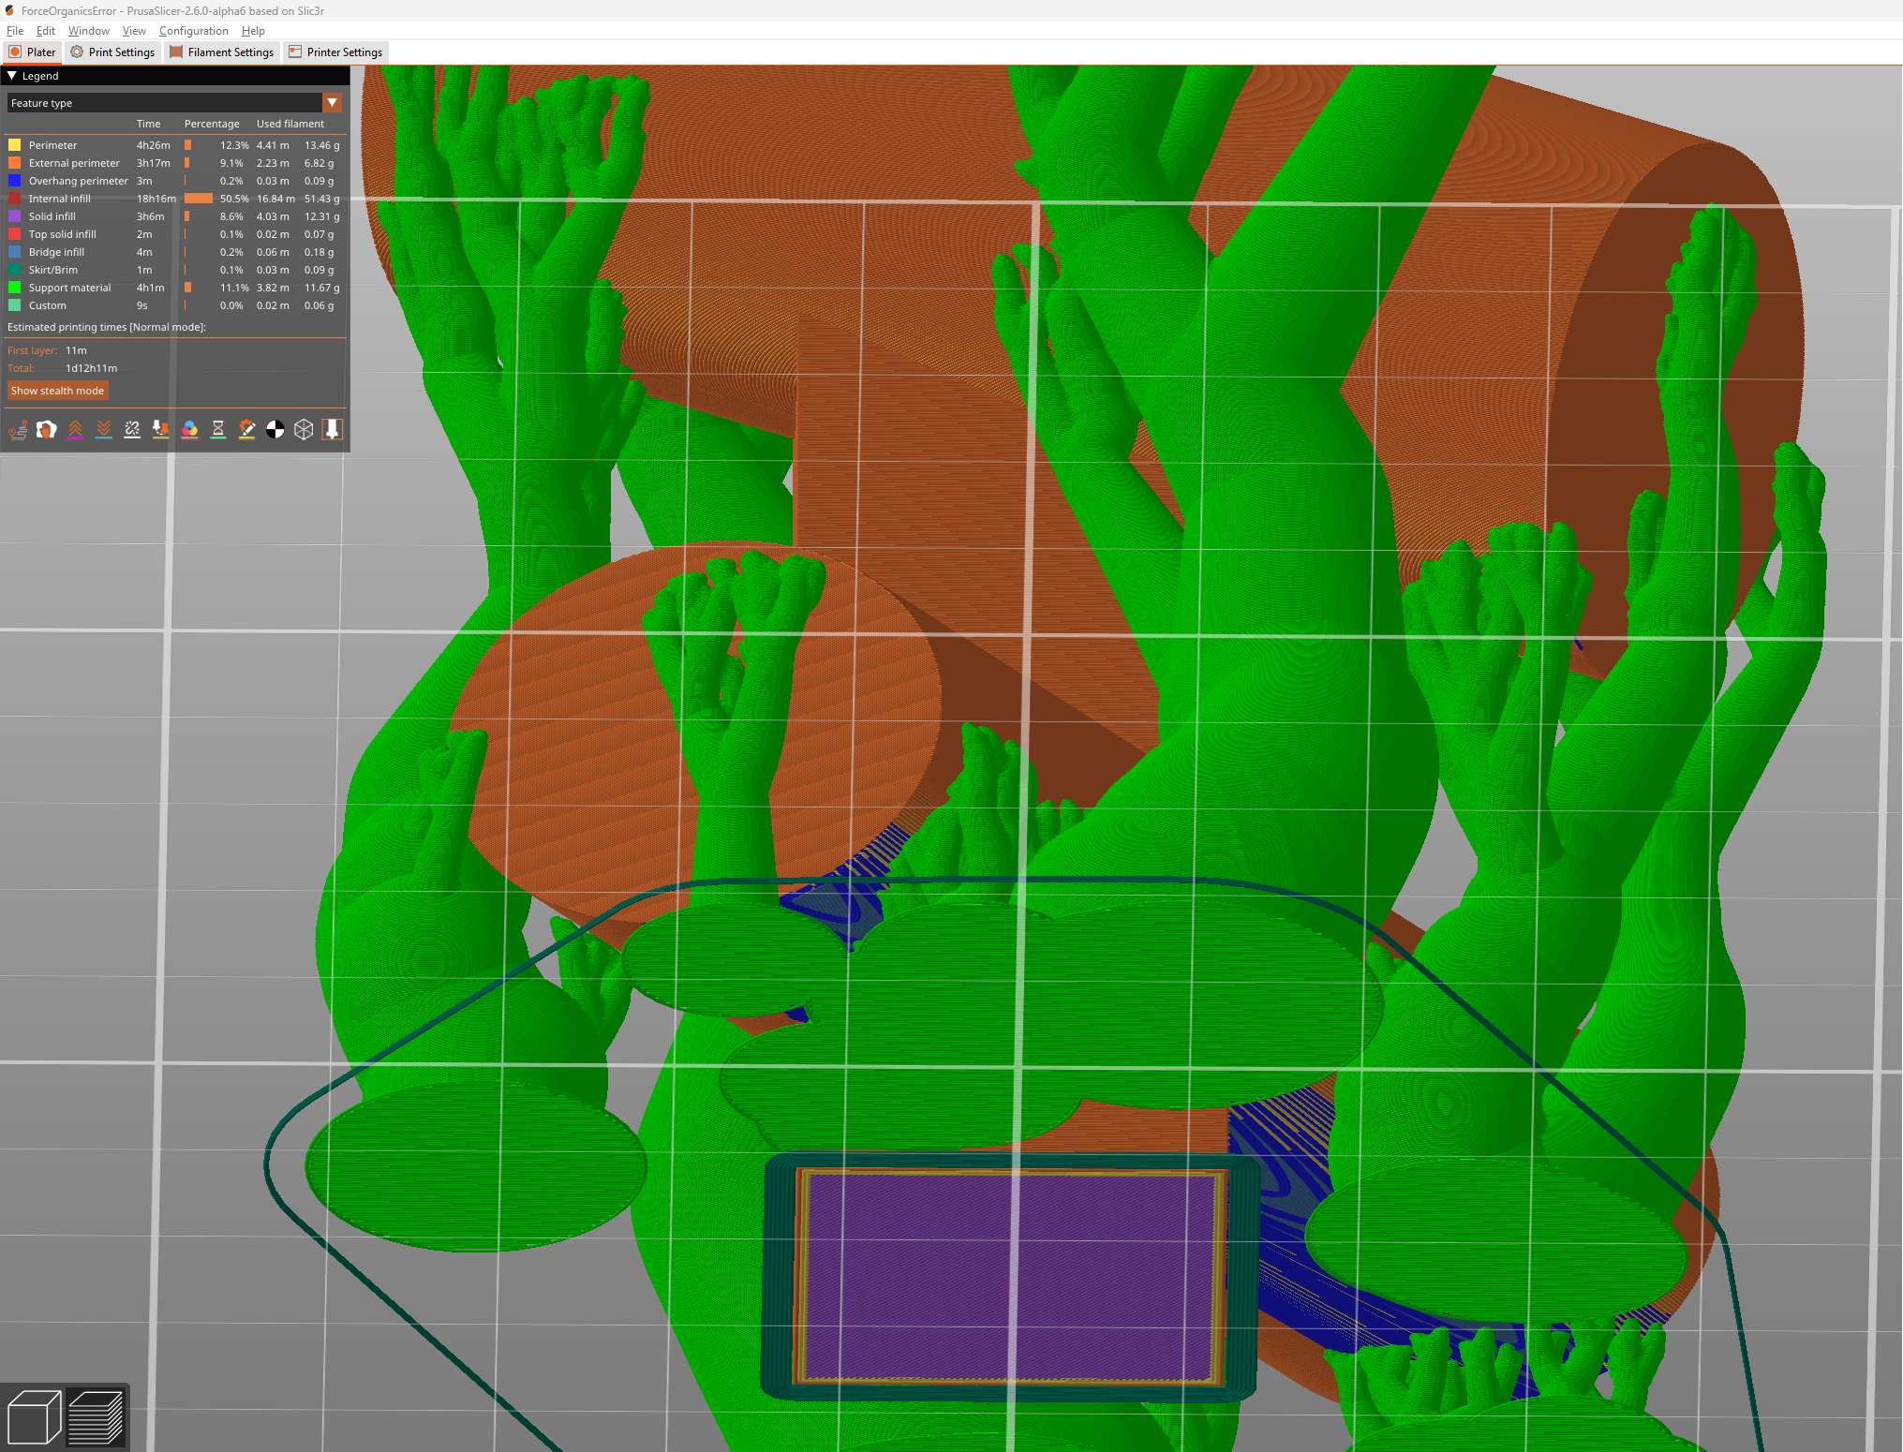Switch to the Print Settings tab
The width and height of the screenshot is (1903, 1452).
pyautogui.click(x=113, y=52)
